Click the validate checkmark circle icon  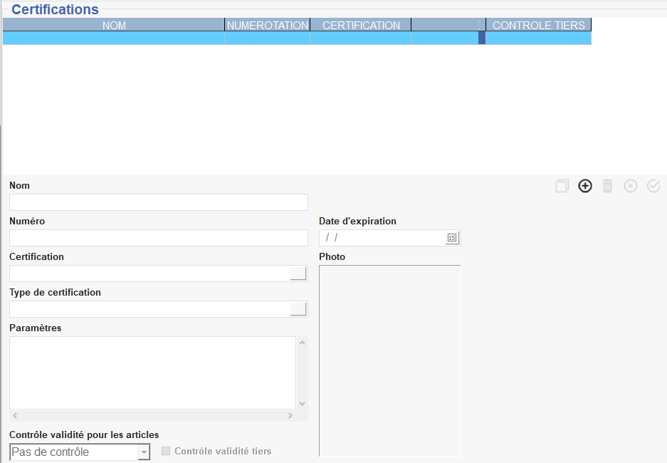click(653, 186)
